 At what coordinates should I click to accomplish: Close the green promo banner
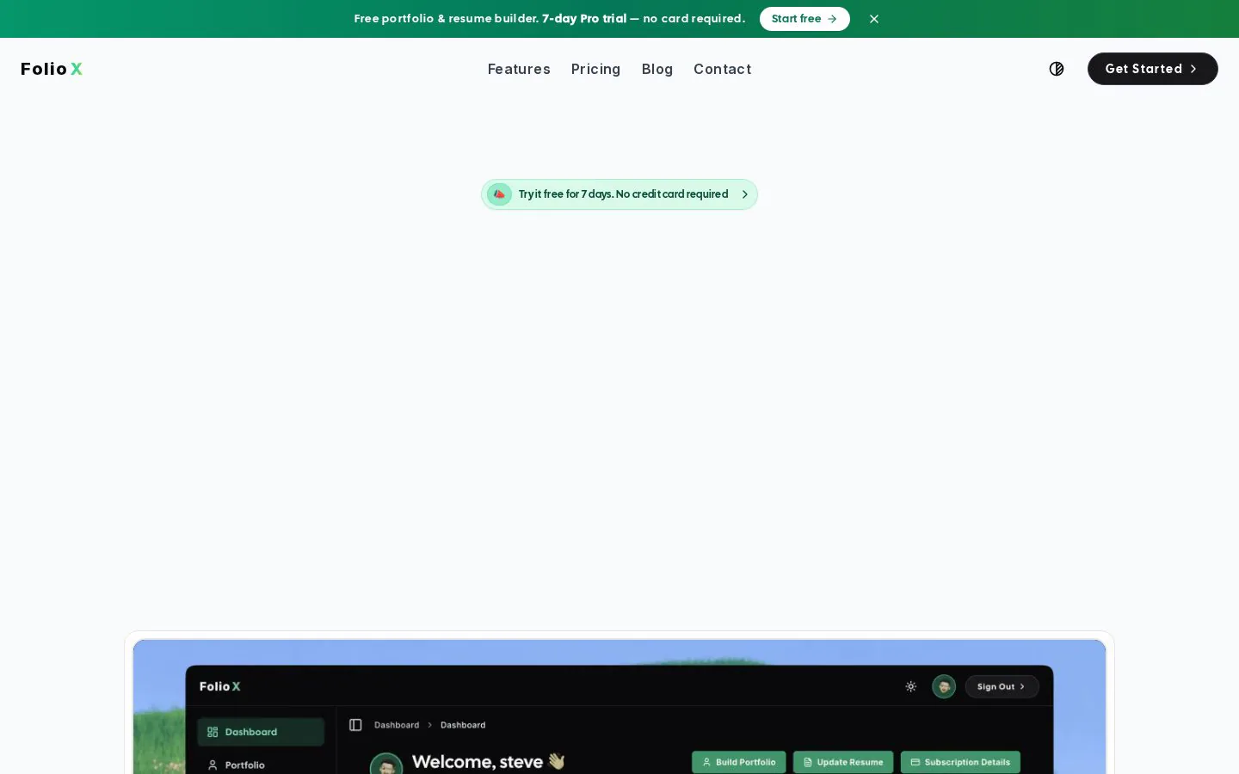point(874,19)
